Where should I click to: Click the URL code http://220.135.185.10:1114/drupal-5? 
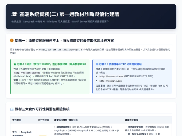coord(60,50)
